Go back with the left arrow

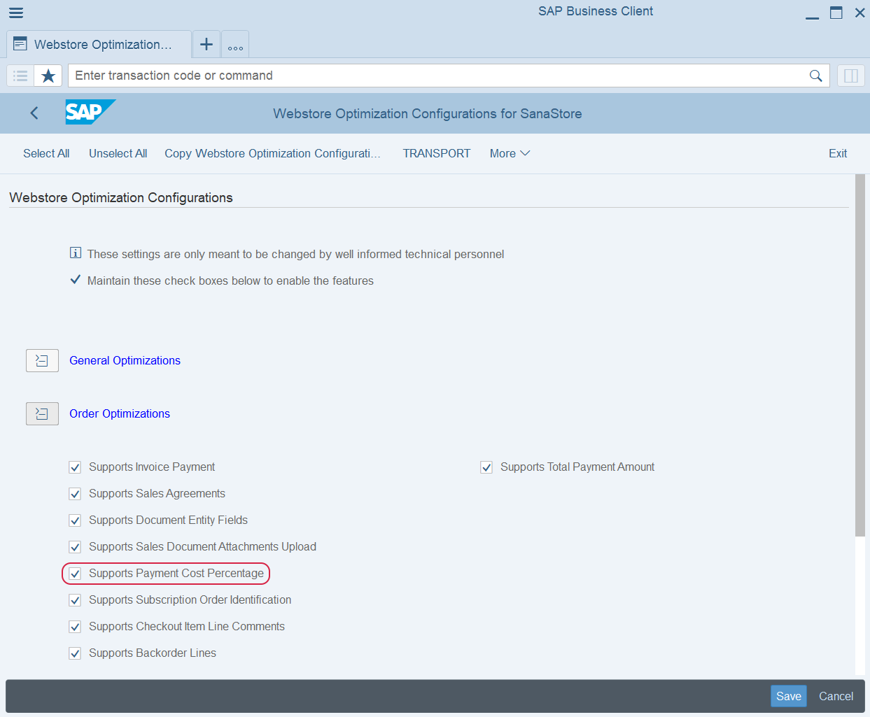(34, 113)
